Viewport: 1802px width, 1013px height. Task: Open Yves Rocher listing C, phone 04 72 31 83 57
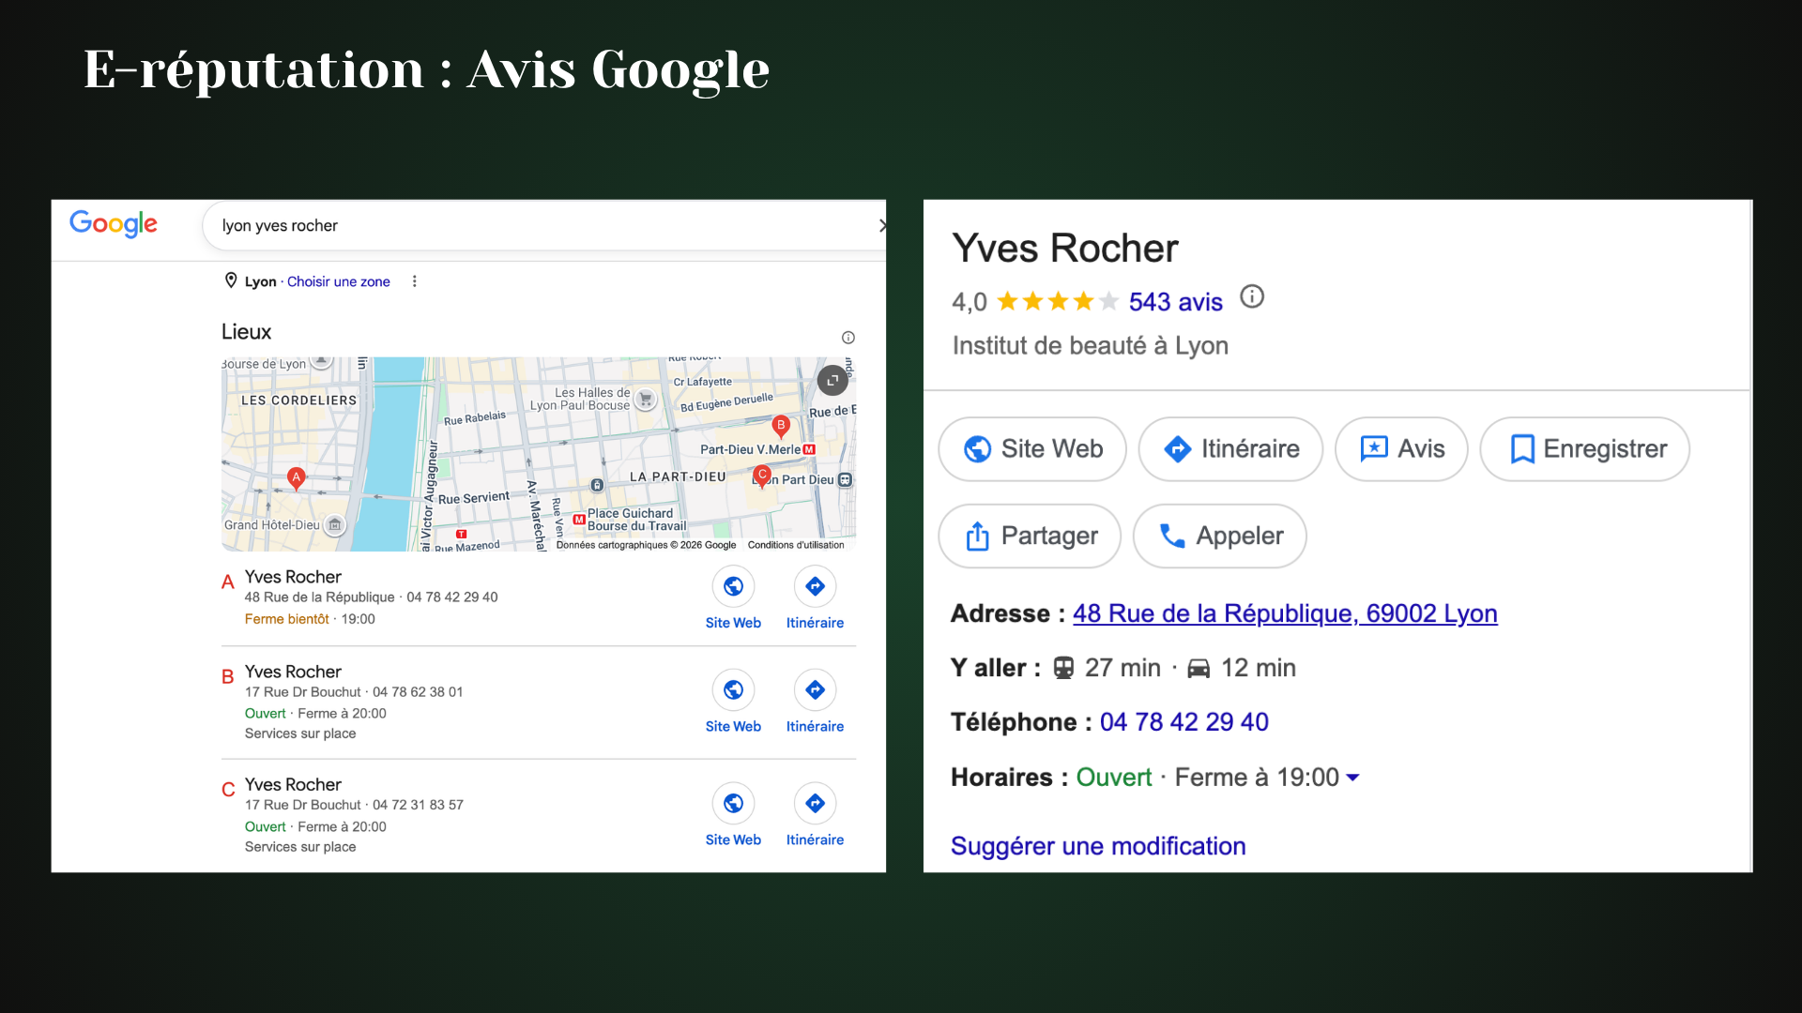[x=294, y=784]
